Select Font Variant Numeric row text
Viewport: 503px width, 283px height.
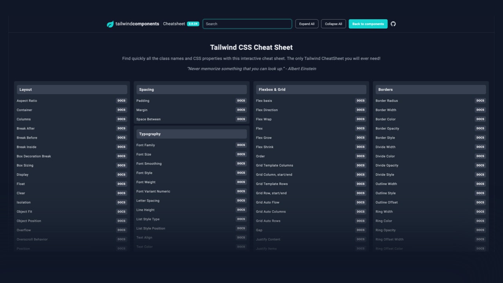click(x=153, y=191)
